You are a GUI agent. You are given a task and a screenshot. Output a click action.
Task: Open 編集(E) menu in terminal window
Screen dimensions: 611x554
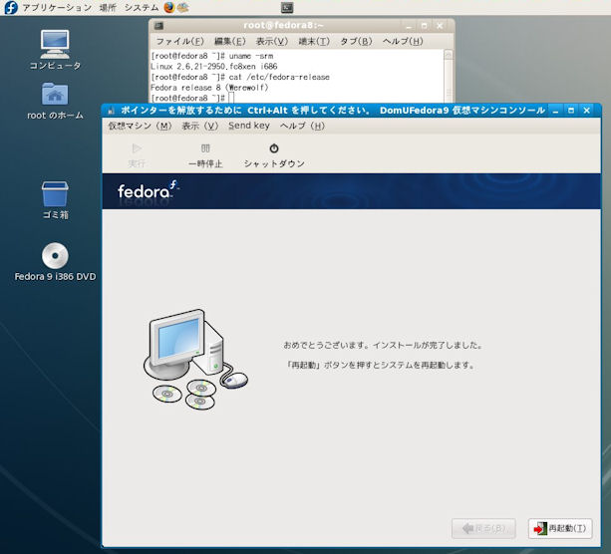pyautogui.click(x=230, y=41)
